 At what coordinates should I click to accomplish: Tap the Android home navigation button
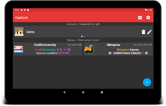(83, 92)
